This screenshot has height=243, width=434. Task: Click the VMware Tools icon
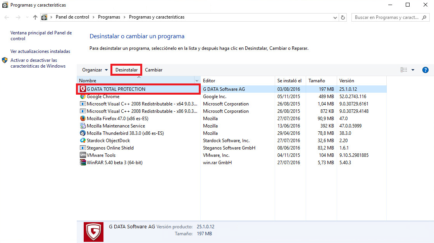[x=83, y=155]
